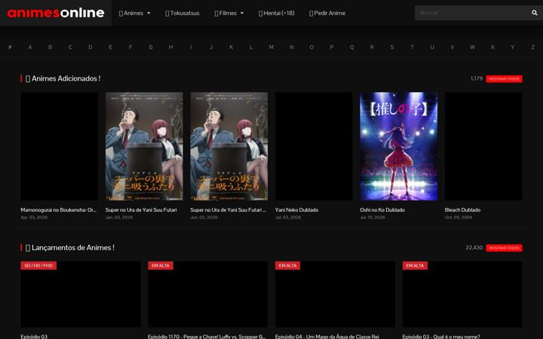Click Yani Neko Dublado title text
The height and width of the screenshot is (339, 543).
[296, 209]
